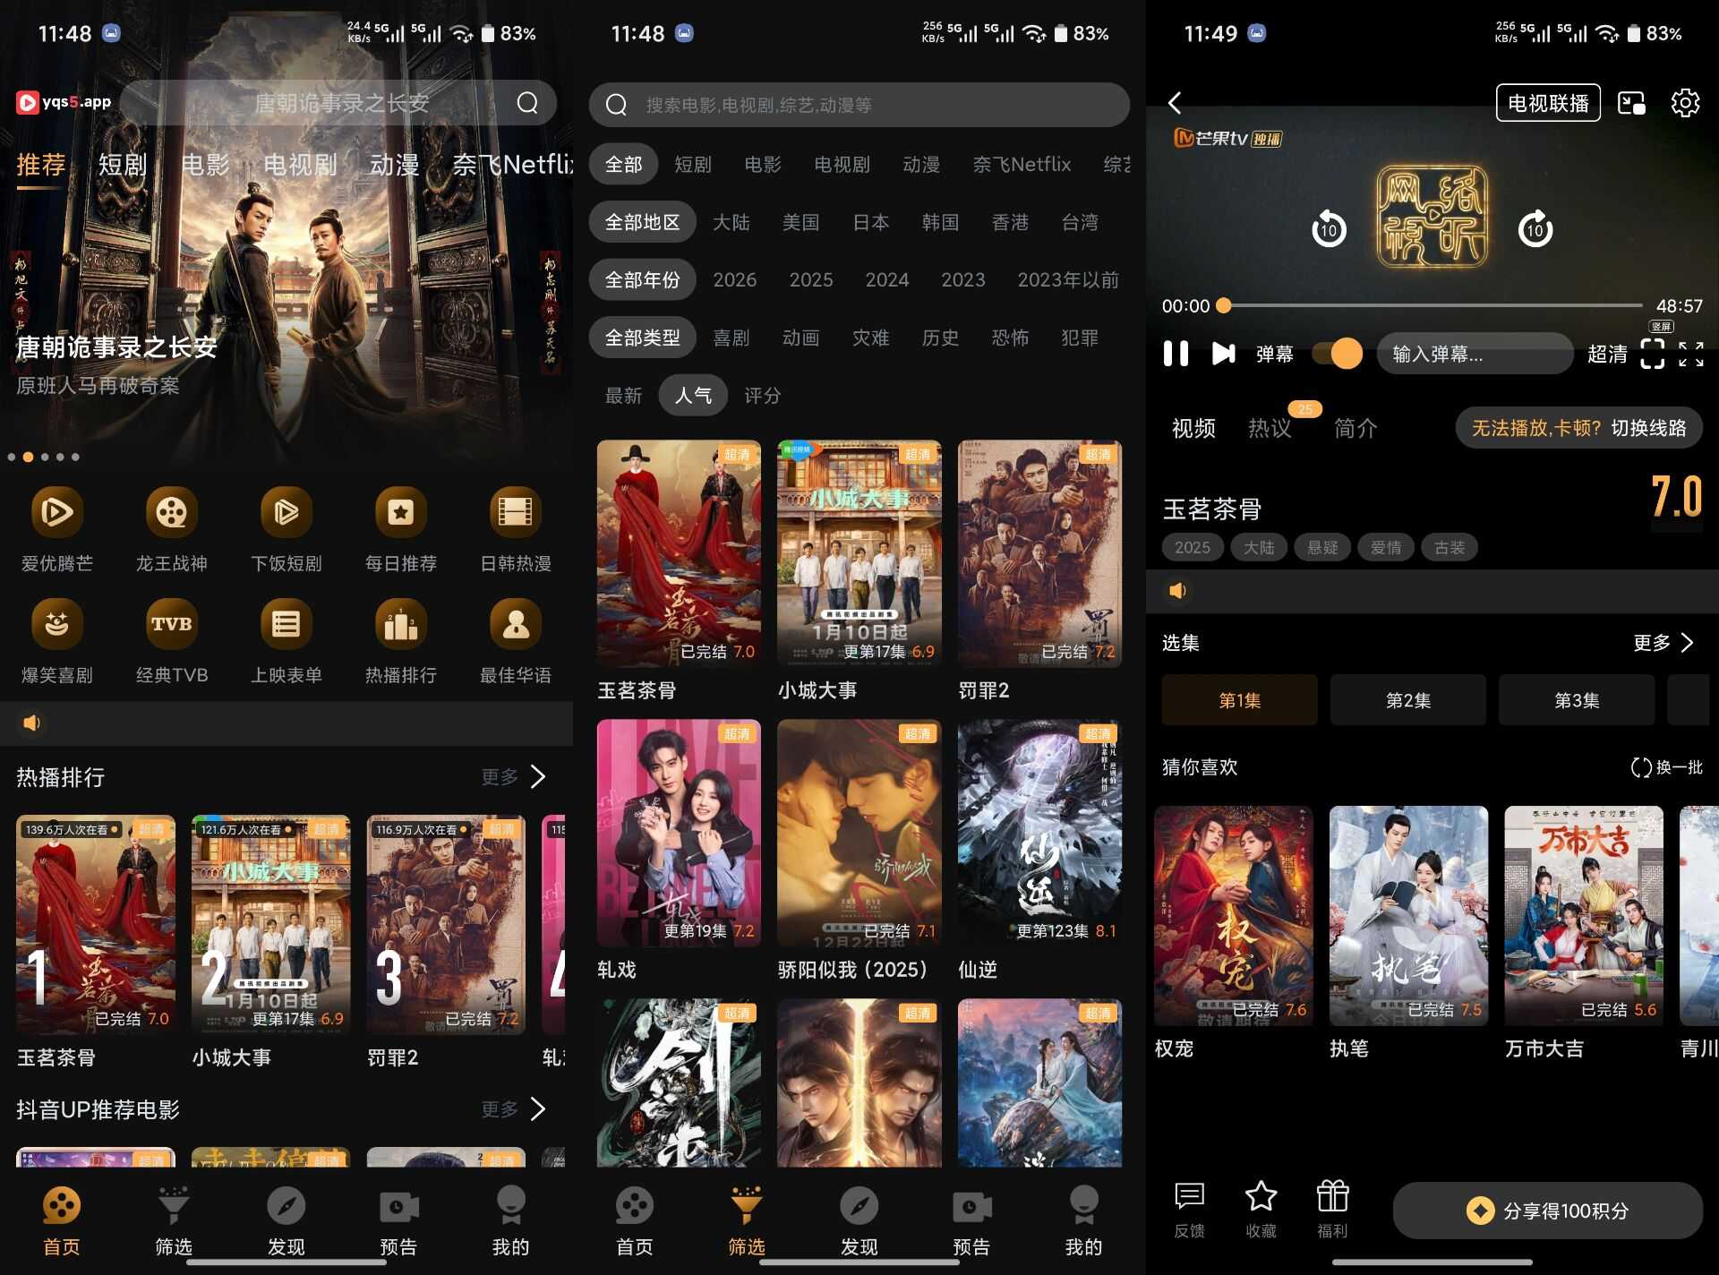The image size is (1719, 1275).
Task: Toggle the 弹幕 danmaku switch off
Action: click(x=1338, y=354)
